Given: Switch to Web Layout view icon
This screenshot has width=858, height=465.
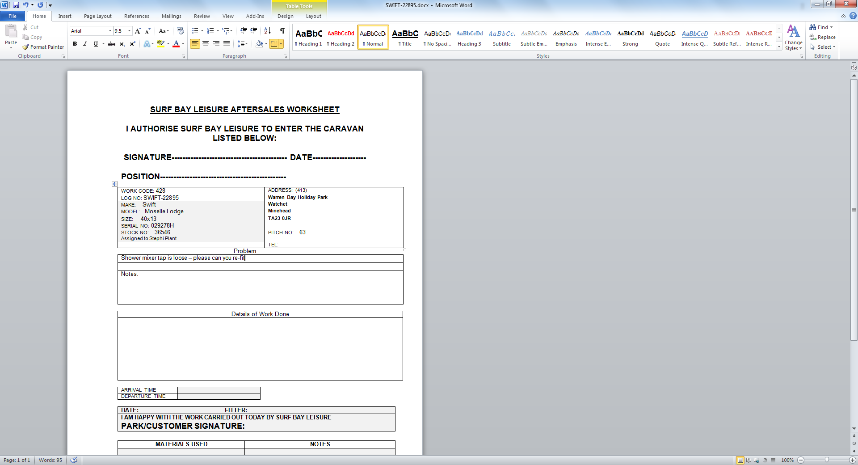Looking at the screenshot, I should point(757,460).
